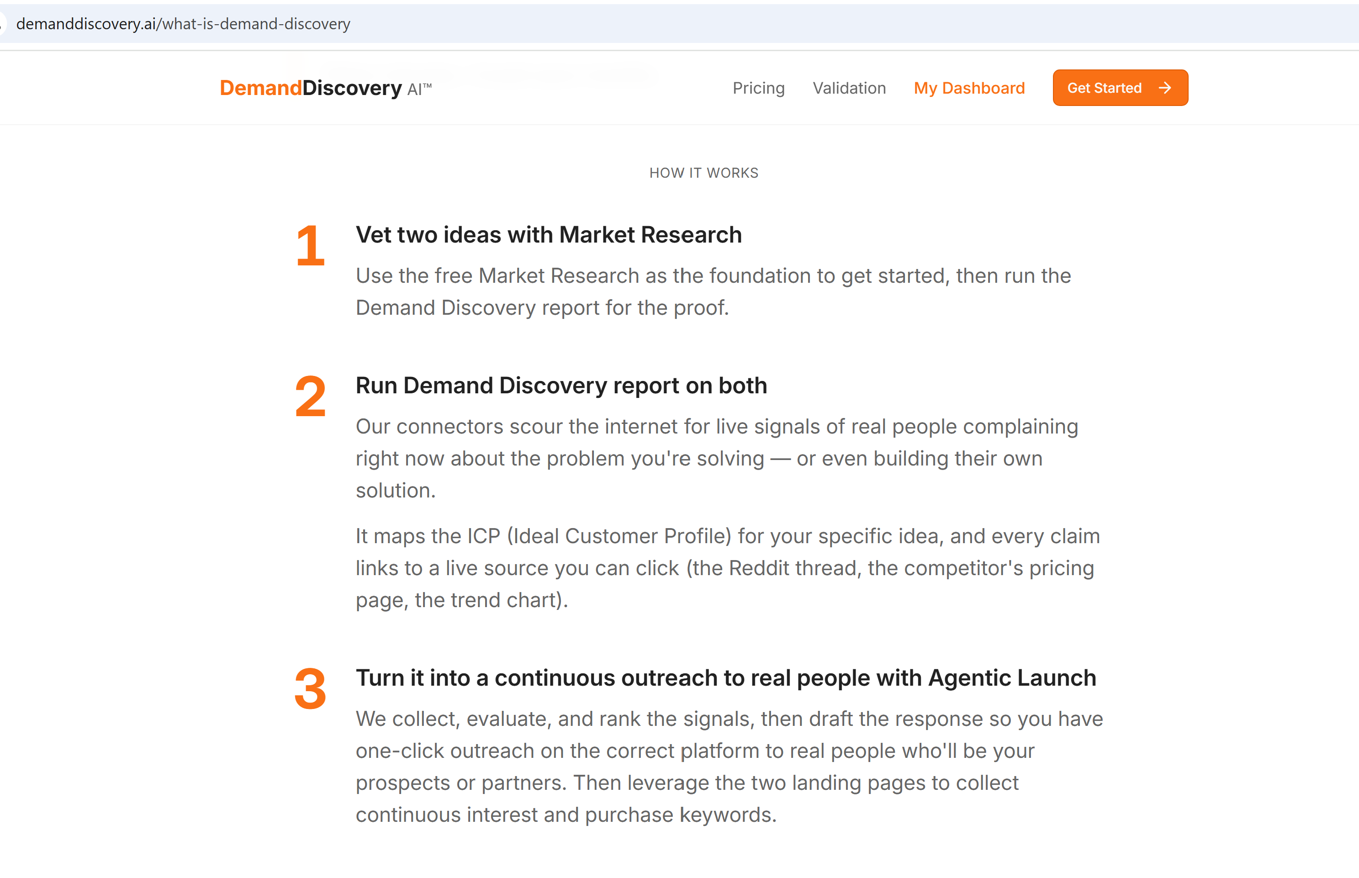1359x878 pixels.
Task: Click paragraph starting It maps the ICP
Action: pos(727,568)
